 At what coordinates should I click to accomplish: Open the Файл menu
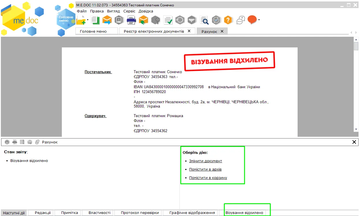click(82, 11)
